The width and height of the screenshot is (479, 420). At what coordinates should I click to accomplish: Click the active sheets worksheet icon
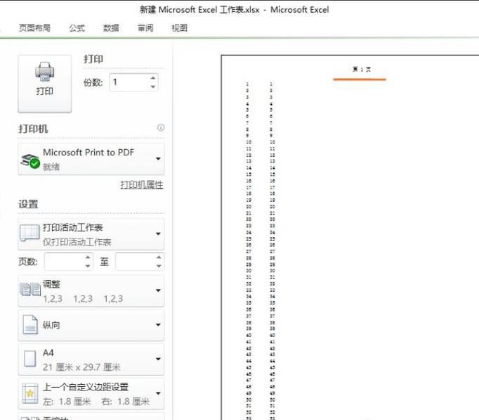[x=29, y=233]
